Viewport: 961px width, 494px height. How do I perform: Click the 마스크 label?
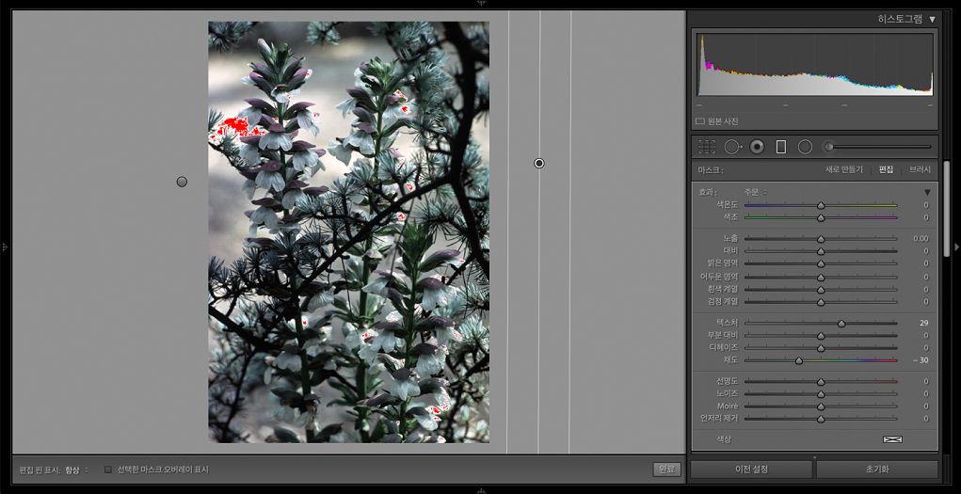[x=711, y=169]
